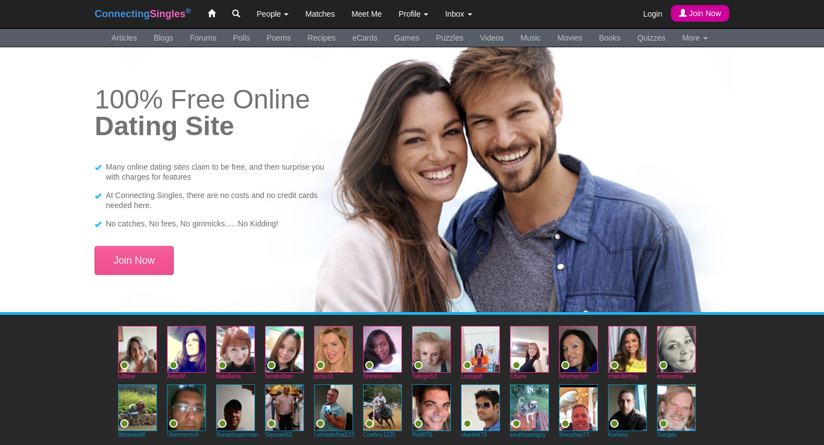Open eceaustria's black-and-white photo
This screenshot has height=445, width=824.
click(x=676, y=349)
